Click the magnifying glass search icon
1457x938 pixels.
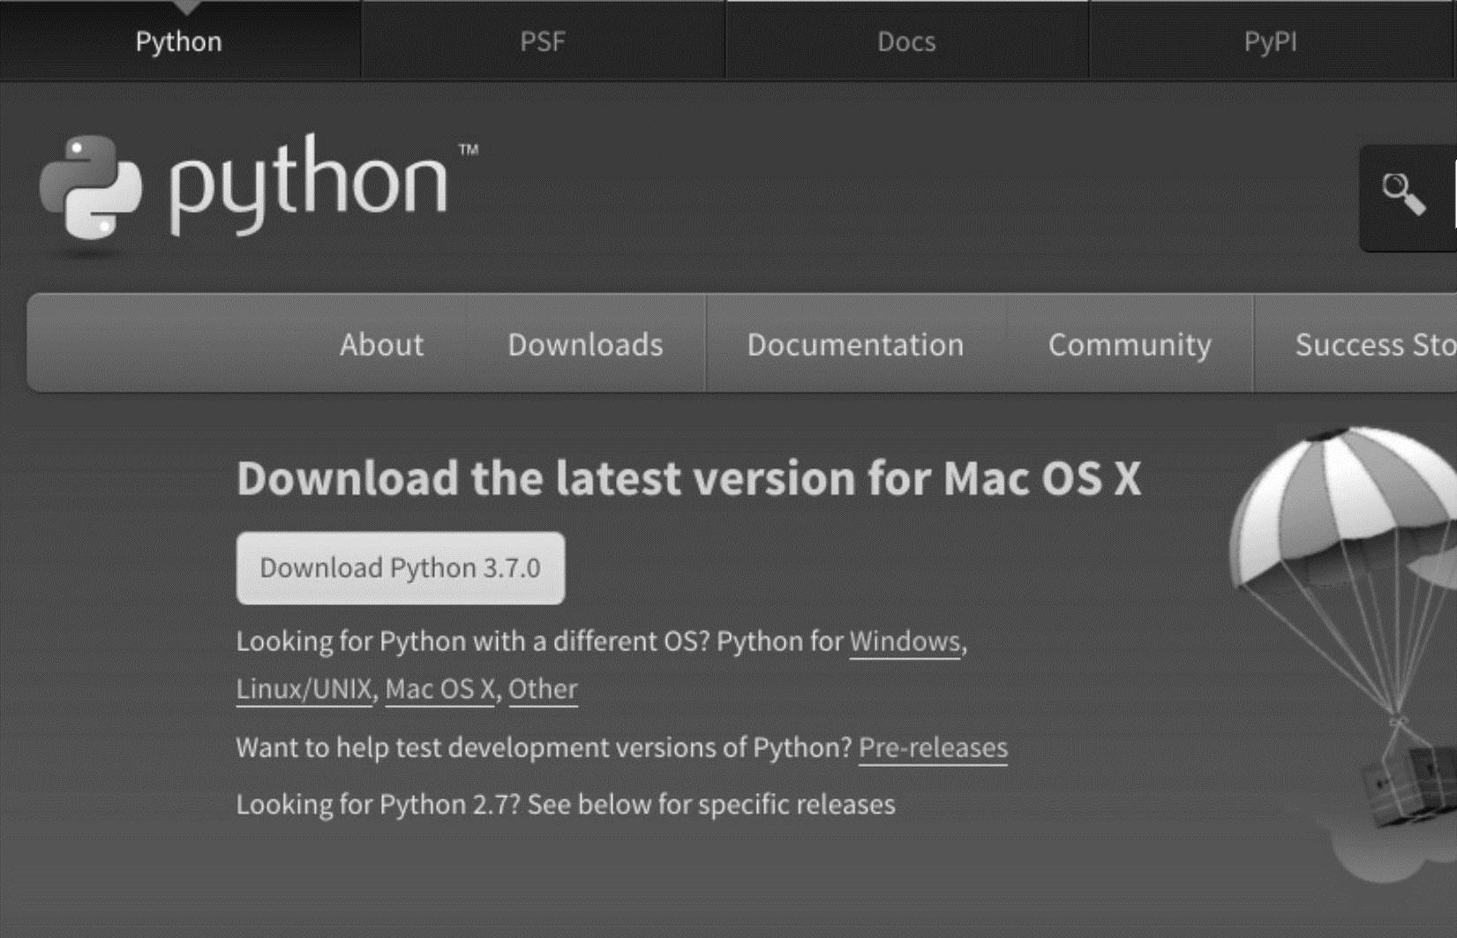click(1403, 194)
